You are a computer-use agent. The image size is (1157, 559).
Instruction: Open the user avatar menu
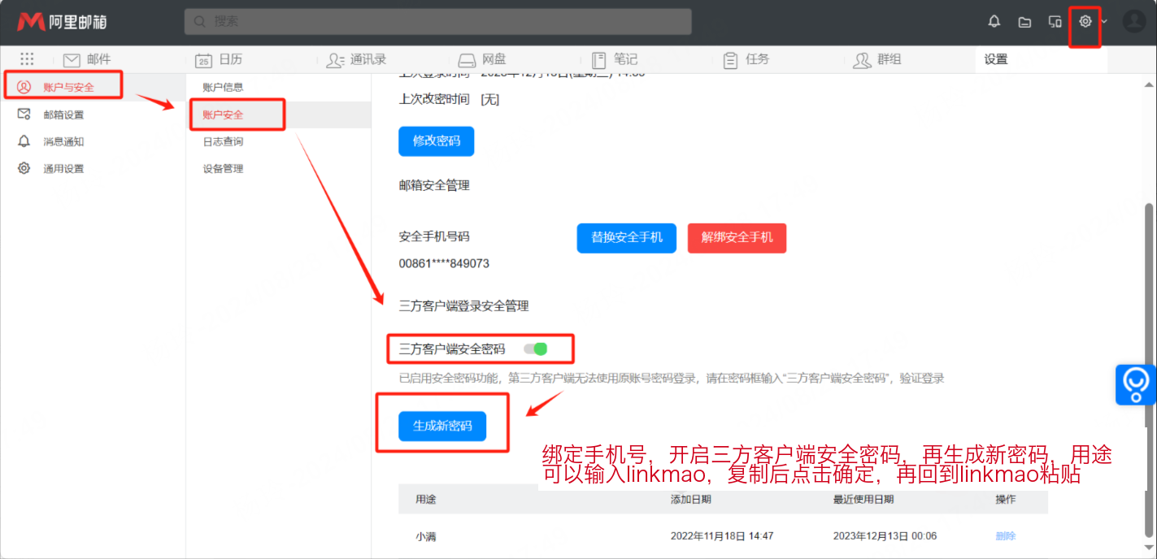click(1133, 22)
